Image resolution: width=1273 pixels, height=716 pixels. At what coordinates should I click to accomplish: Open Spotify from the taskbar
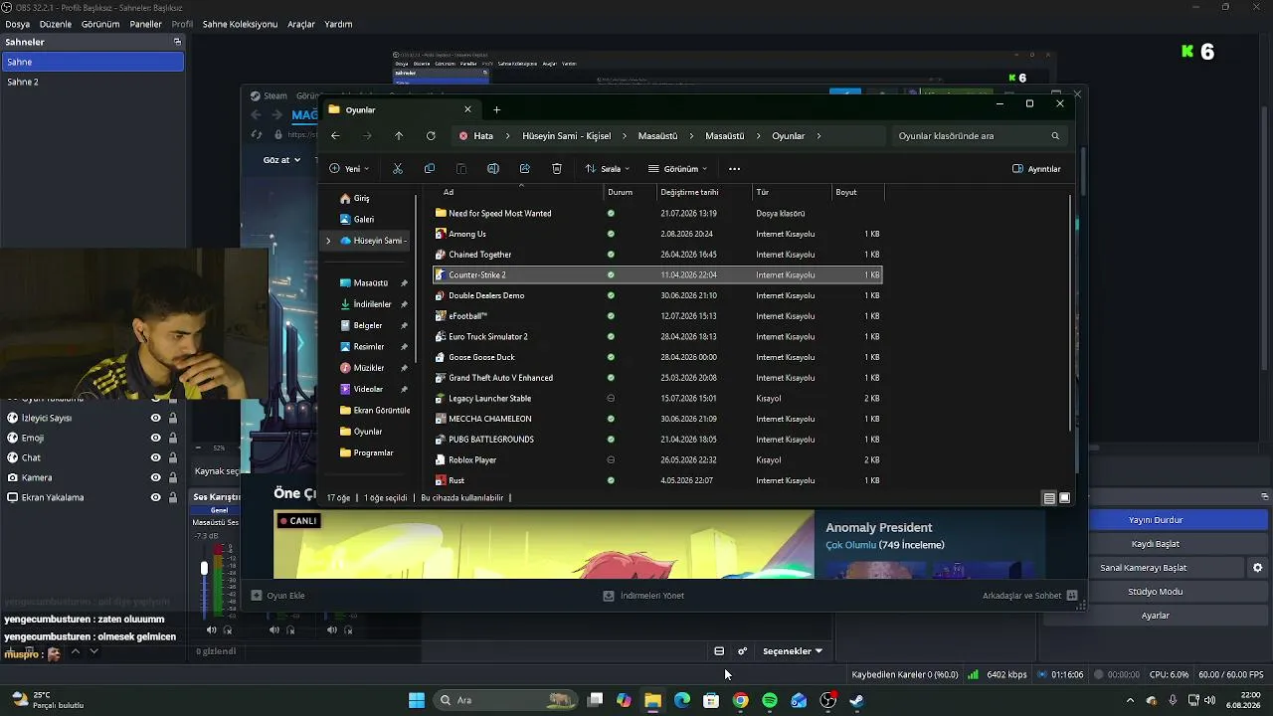pos(770,700)
